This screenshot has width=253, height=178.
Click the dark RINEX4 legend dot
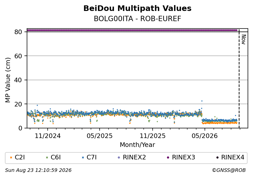pyautogui.click(x=217, y=158)
